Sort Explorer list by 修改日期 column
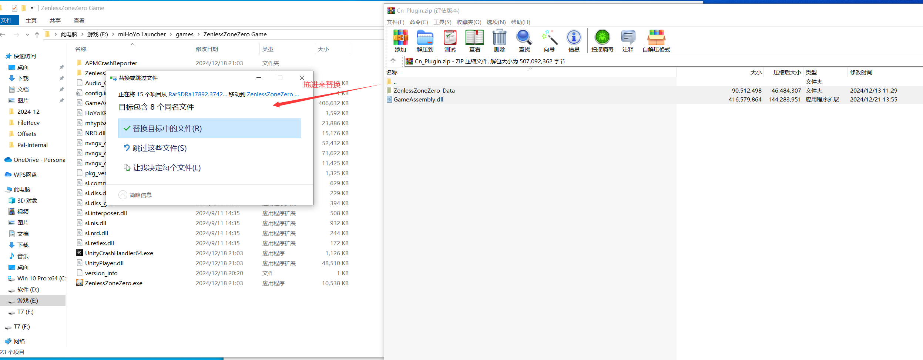923x360 pixels. click(x=207, y=49)
